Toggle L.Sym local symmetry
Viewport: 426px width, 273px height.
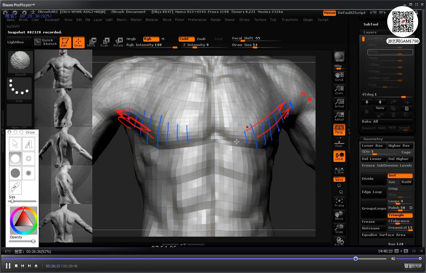[x=339, y=170]
